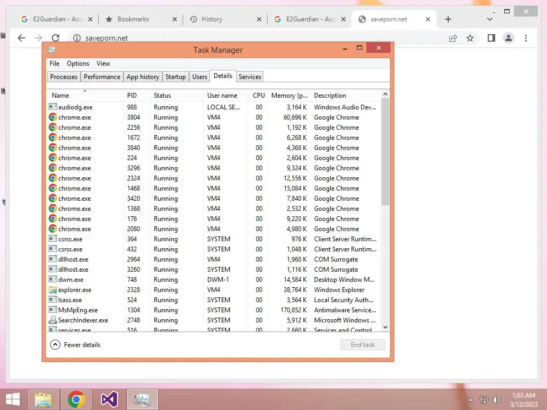Click the Task Manager title bar icon

(x=51, y=50)
